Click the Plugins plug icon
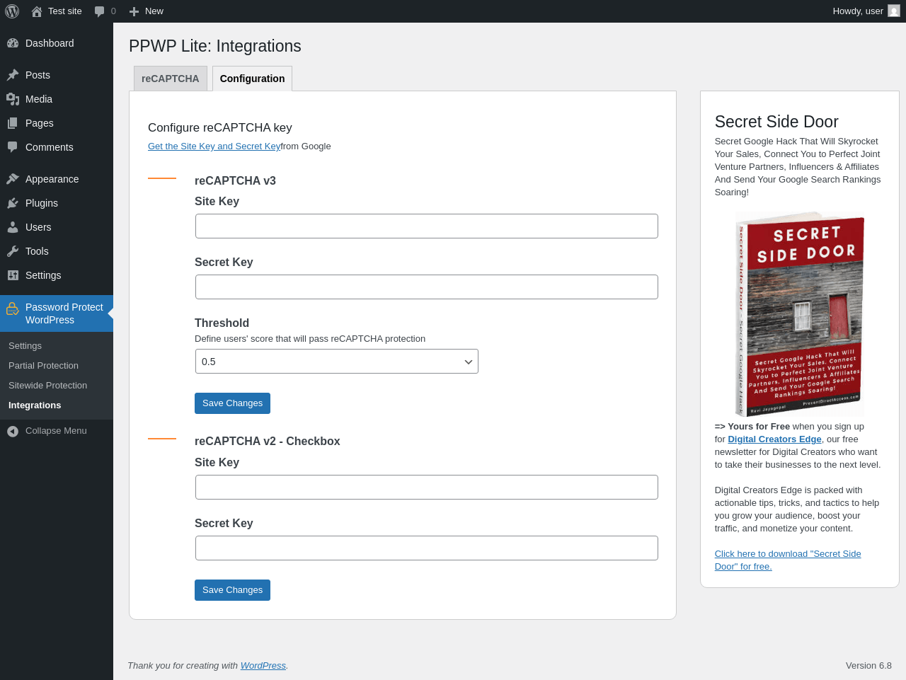Viewport: 906px width, 680px height. tap(13, 203)
